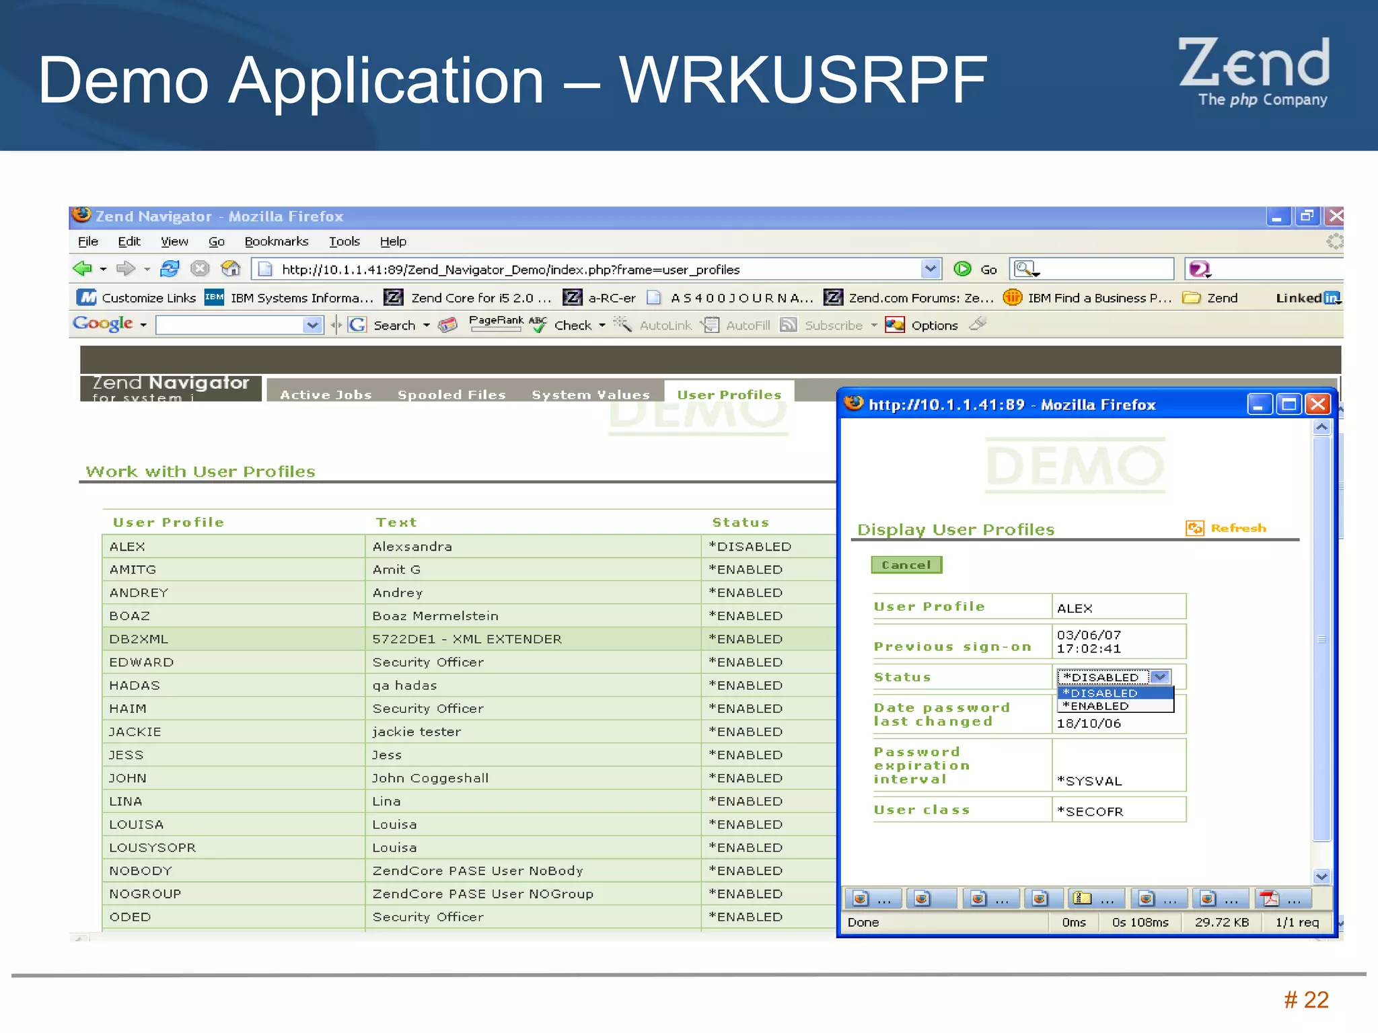
Task: Click Cancel in Display User Profiles
Action: tap(906, 565)
